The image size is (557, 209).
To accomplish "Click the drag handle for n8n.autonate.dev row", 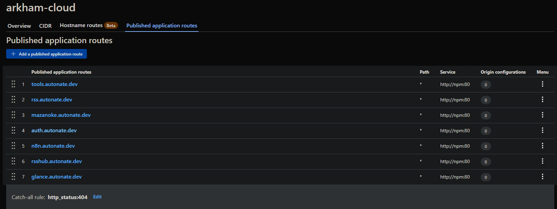I will (13, 146).
